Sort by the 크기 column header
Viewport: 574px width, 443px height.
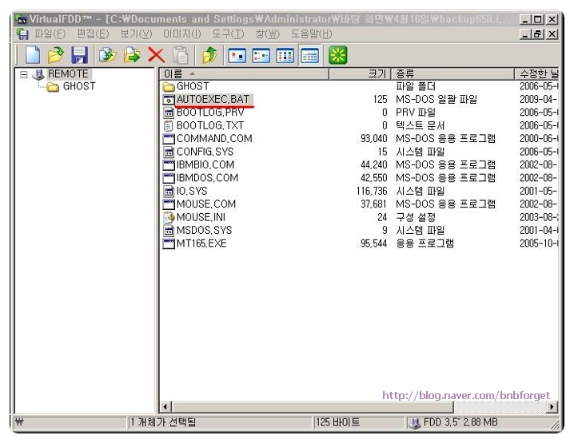(x=360, y=73)
